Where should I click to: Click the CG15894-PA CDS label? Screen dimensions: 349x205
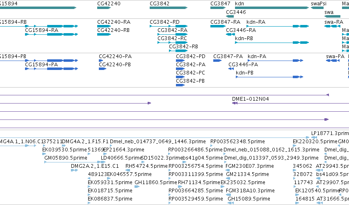(41, 65)
